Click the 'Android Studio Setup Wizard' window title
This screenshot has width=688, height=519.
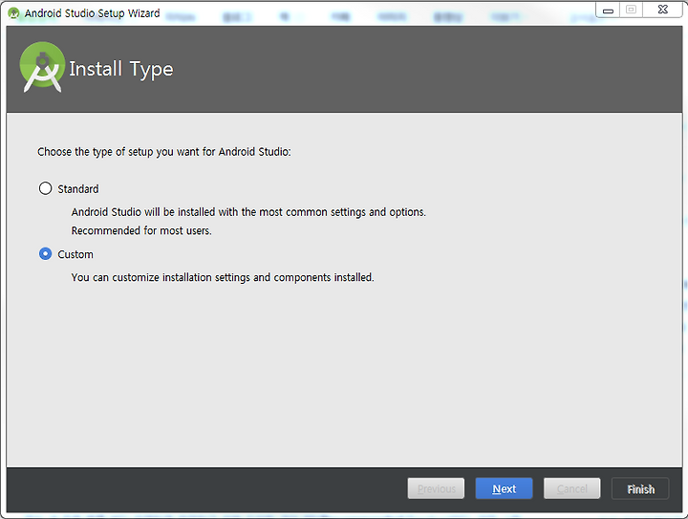pos(92,13)
